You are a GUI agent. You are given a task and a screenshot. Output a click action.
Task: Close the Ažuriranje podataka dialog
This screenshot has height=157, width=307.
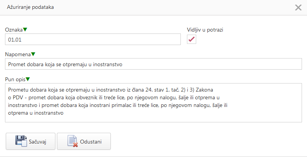(298, 7)
